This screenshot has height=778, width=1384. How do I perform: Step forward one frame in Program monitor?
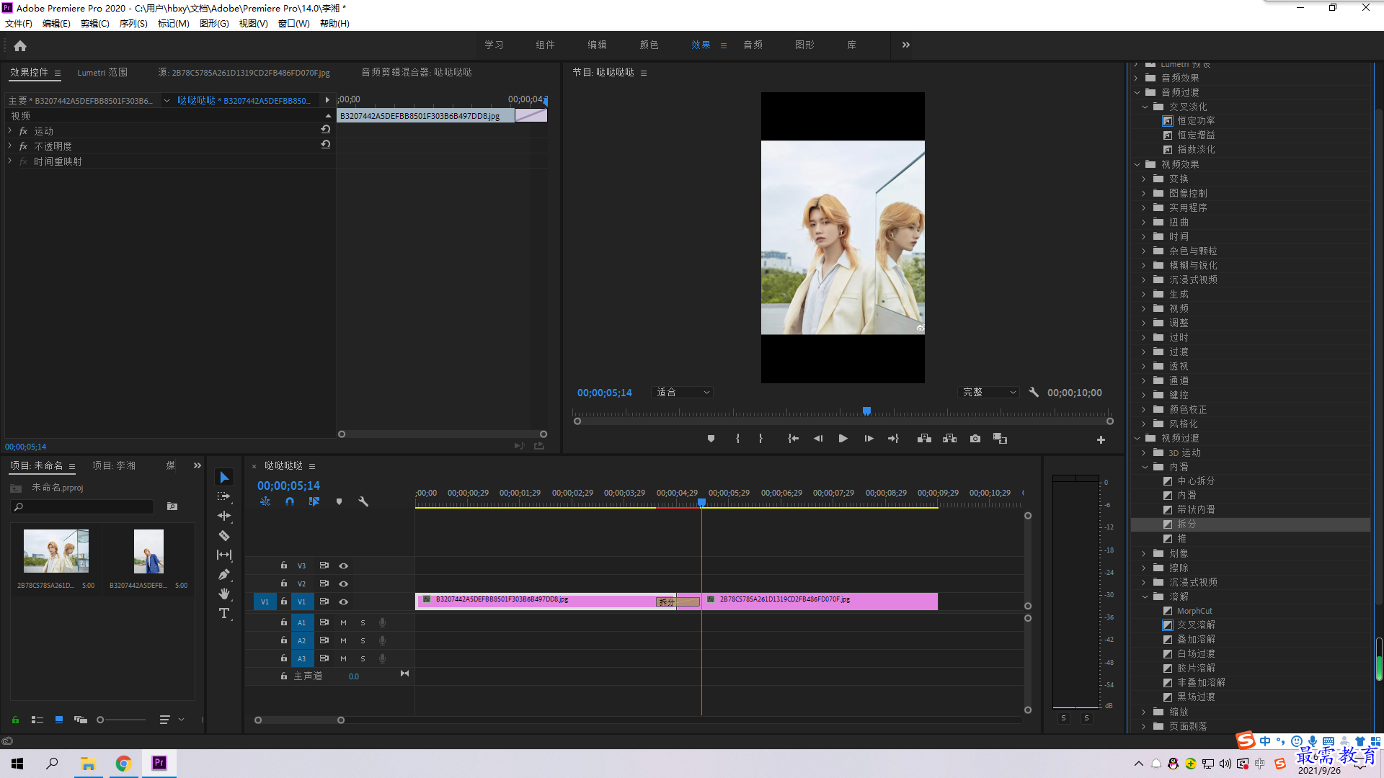869,439
